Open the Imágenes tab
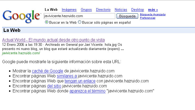The width and height of the screenshot is (195, 110). click(69, 10)
